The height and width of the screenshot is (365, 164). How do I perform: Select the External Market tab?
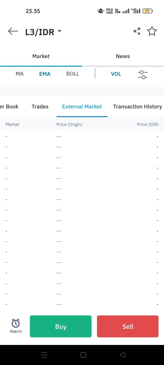(82, 107)
